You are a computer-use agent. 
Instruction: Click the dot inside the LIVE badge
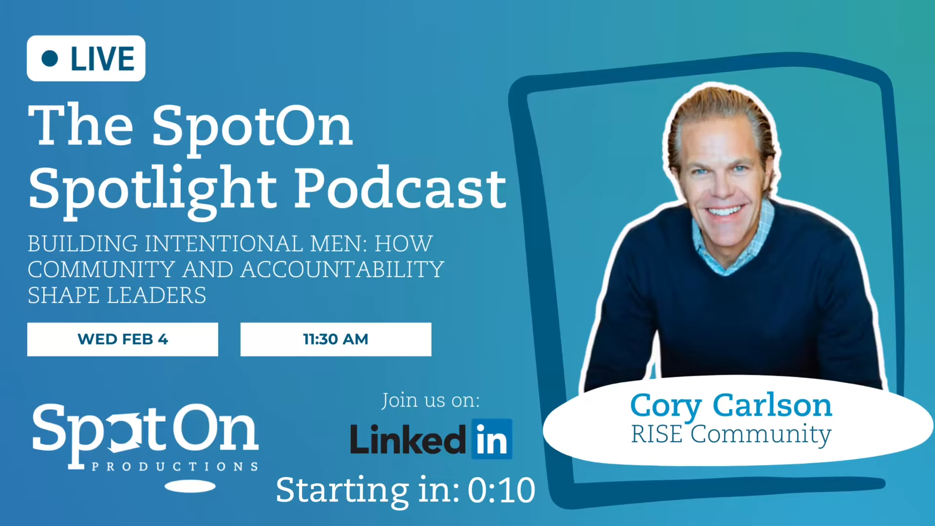point(50,58)
